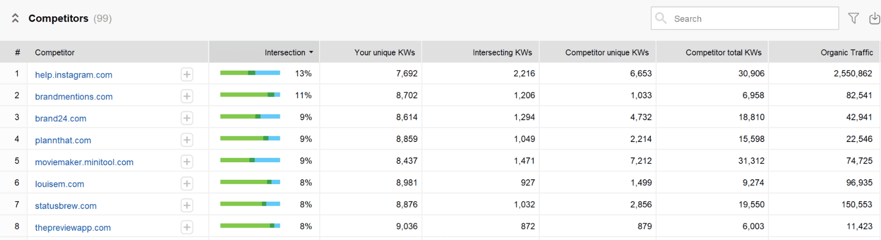Click intersecting KWs value 872
Image resolution: width=881 pixels, height=240 pixels.
(528, 226)
